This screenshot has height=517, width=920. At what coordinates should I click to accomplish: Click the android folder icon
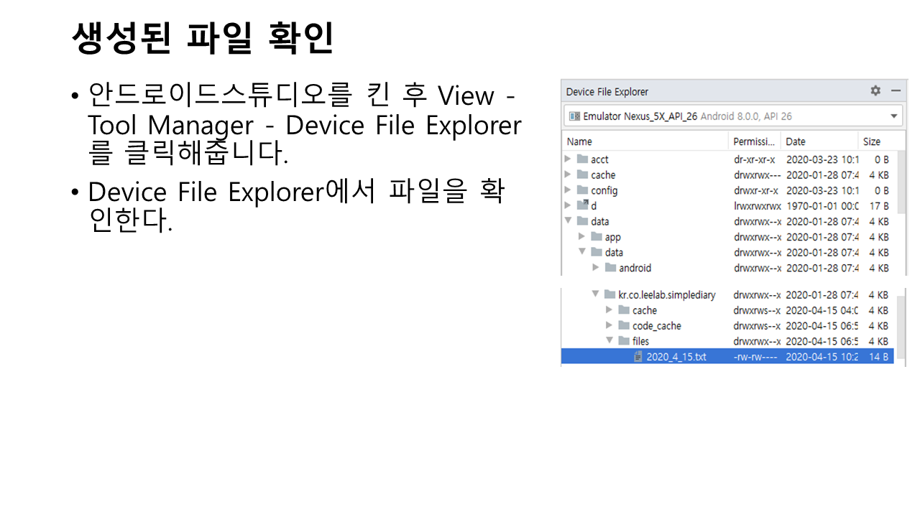coord(610,268)
